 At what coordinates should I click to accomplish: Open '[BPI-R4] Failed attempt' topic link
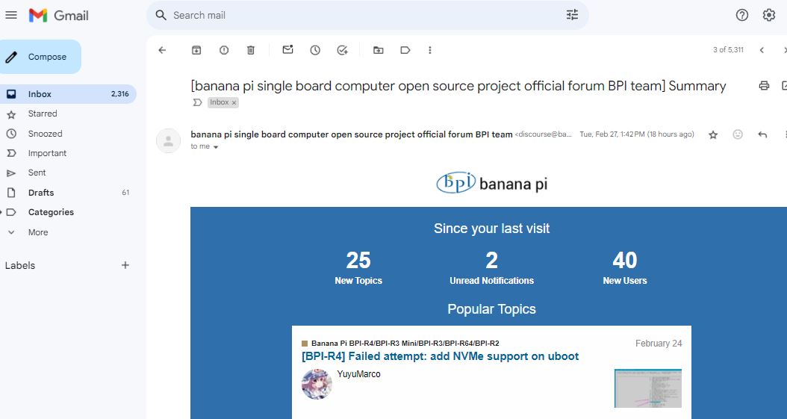pyautogui.click(x=441, y=356)
